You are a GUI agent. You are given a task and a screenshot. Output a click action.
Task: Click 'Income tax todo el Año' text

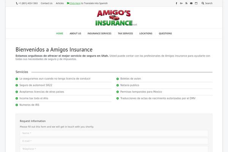[x=34, y=98]
